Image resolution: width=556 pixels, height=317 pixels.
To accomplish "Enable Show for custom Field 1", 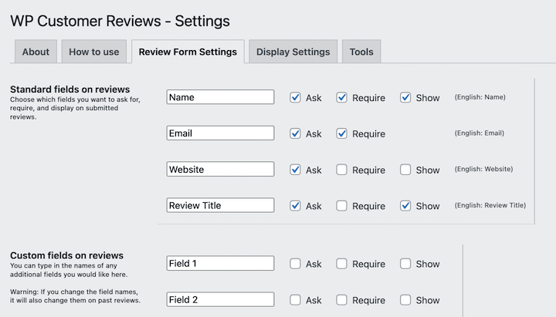I will [405, 264].
